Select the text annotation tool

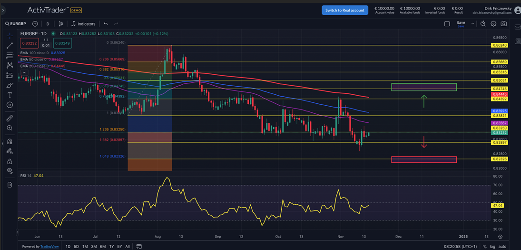point(10,95)
